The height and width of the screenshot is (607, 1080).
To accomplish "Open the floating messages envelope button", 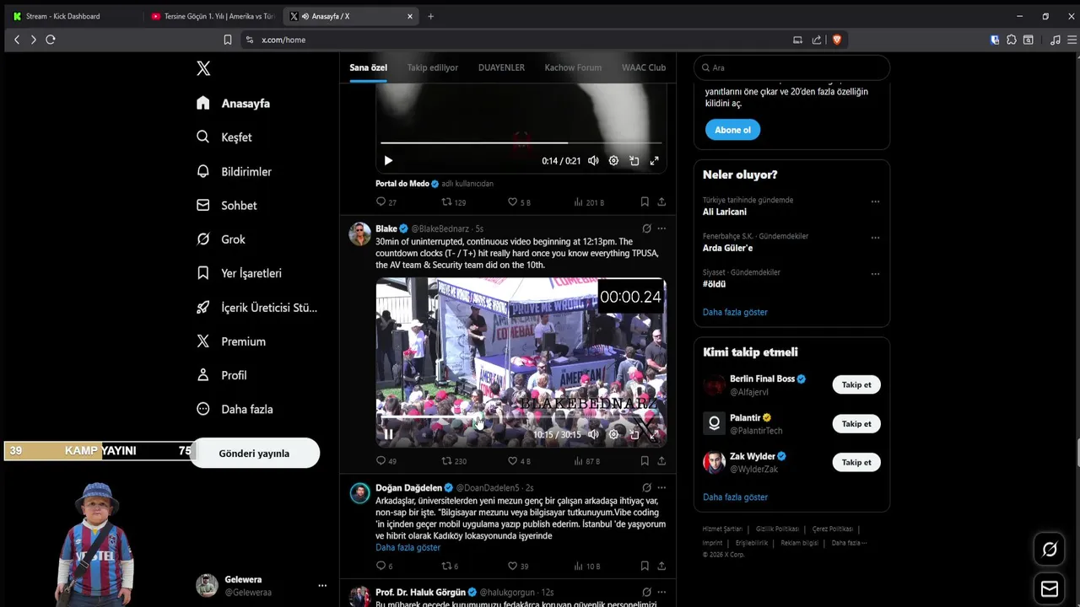I will pos(1050,588).
